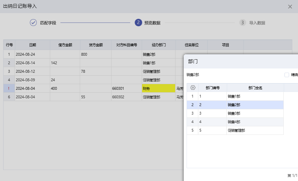Viewport: 298px width, 181px height.
Task: Click the step 2 预览数据 circle
Action: pos(138,23)
